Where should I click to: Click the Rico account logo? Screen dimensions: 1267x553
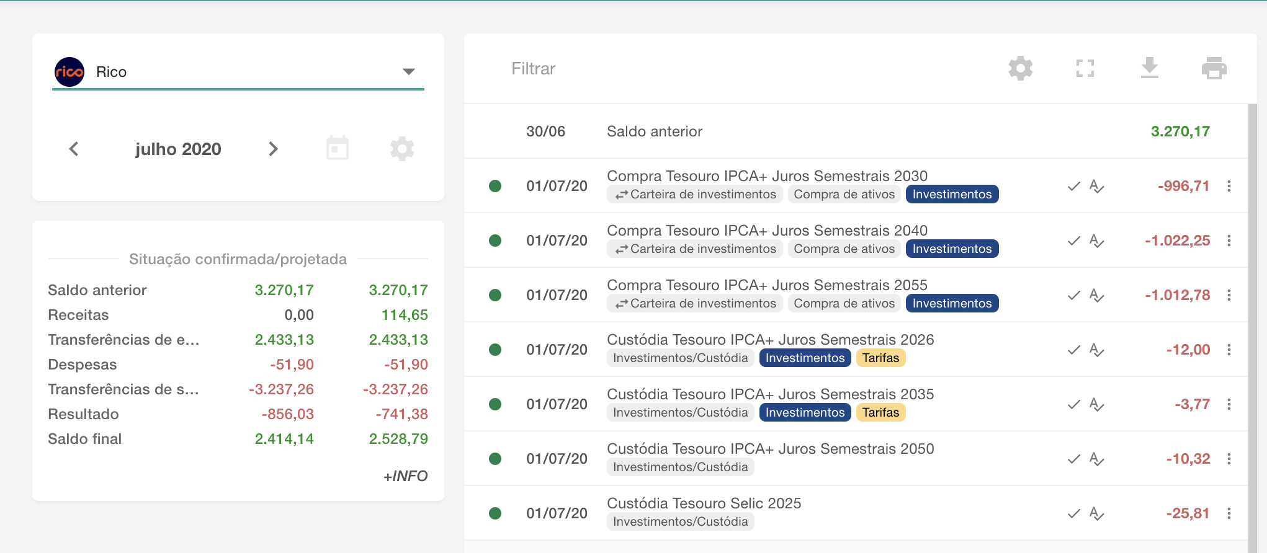(x=69, y=72)
